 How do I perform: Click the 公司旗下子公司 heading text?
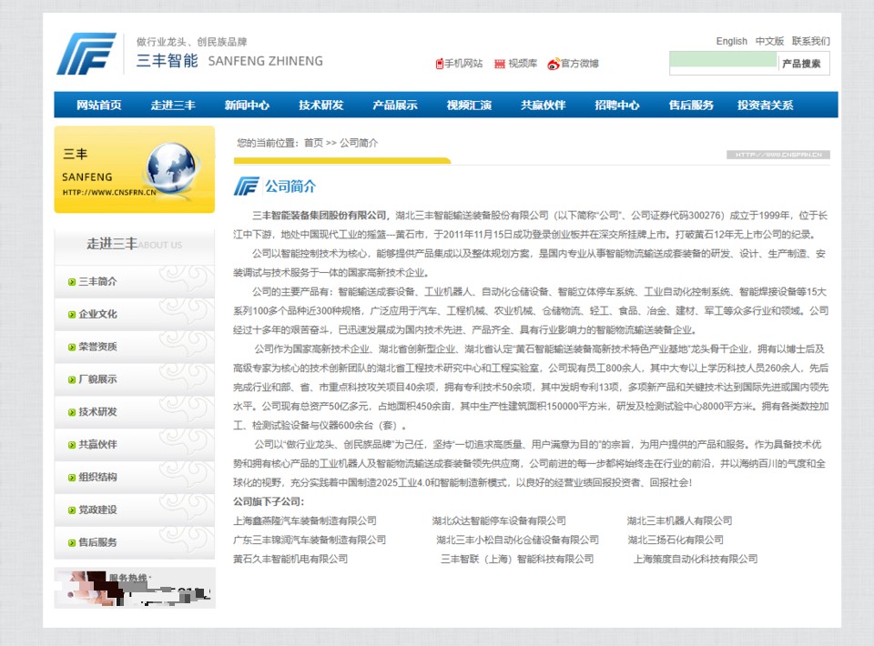[x=269, y=501]
